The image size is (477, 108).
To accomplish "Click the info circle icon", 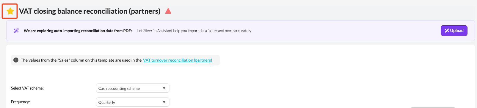I will coord(16,60).
